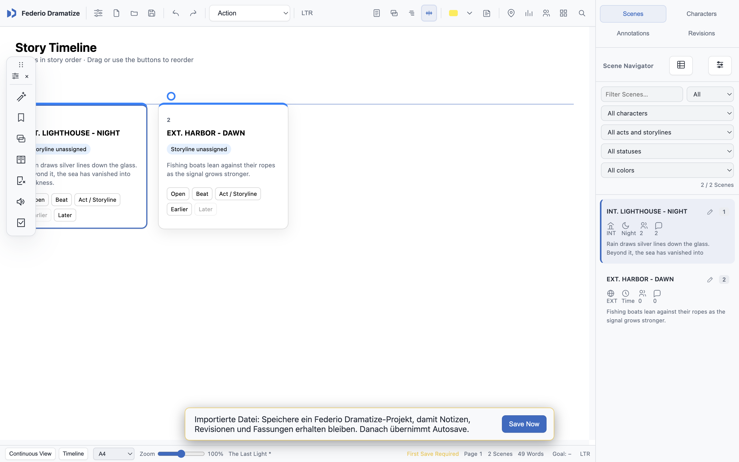Open the Action element type dropdown
This screenshot has height=462, width=739.
coord(249,13)
